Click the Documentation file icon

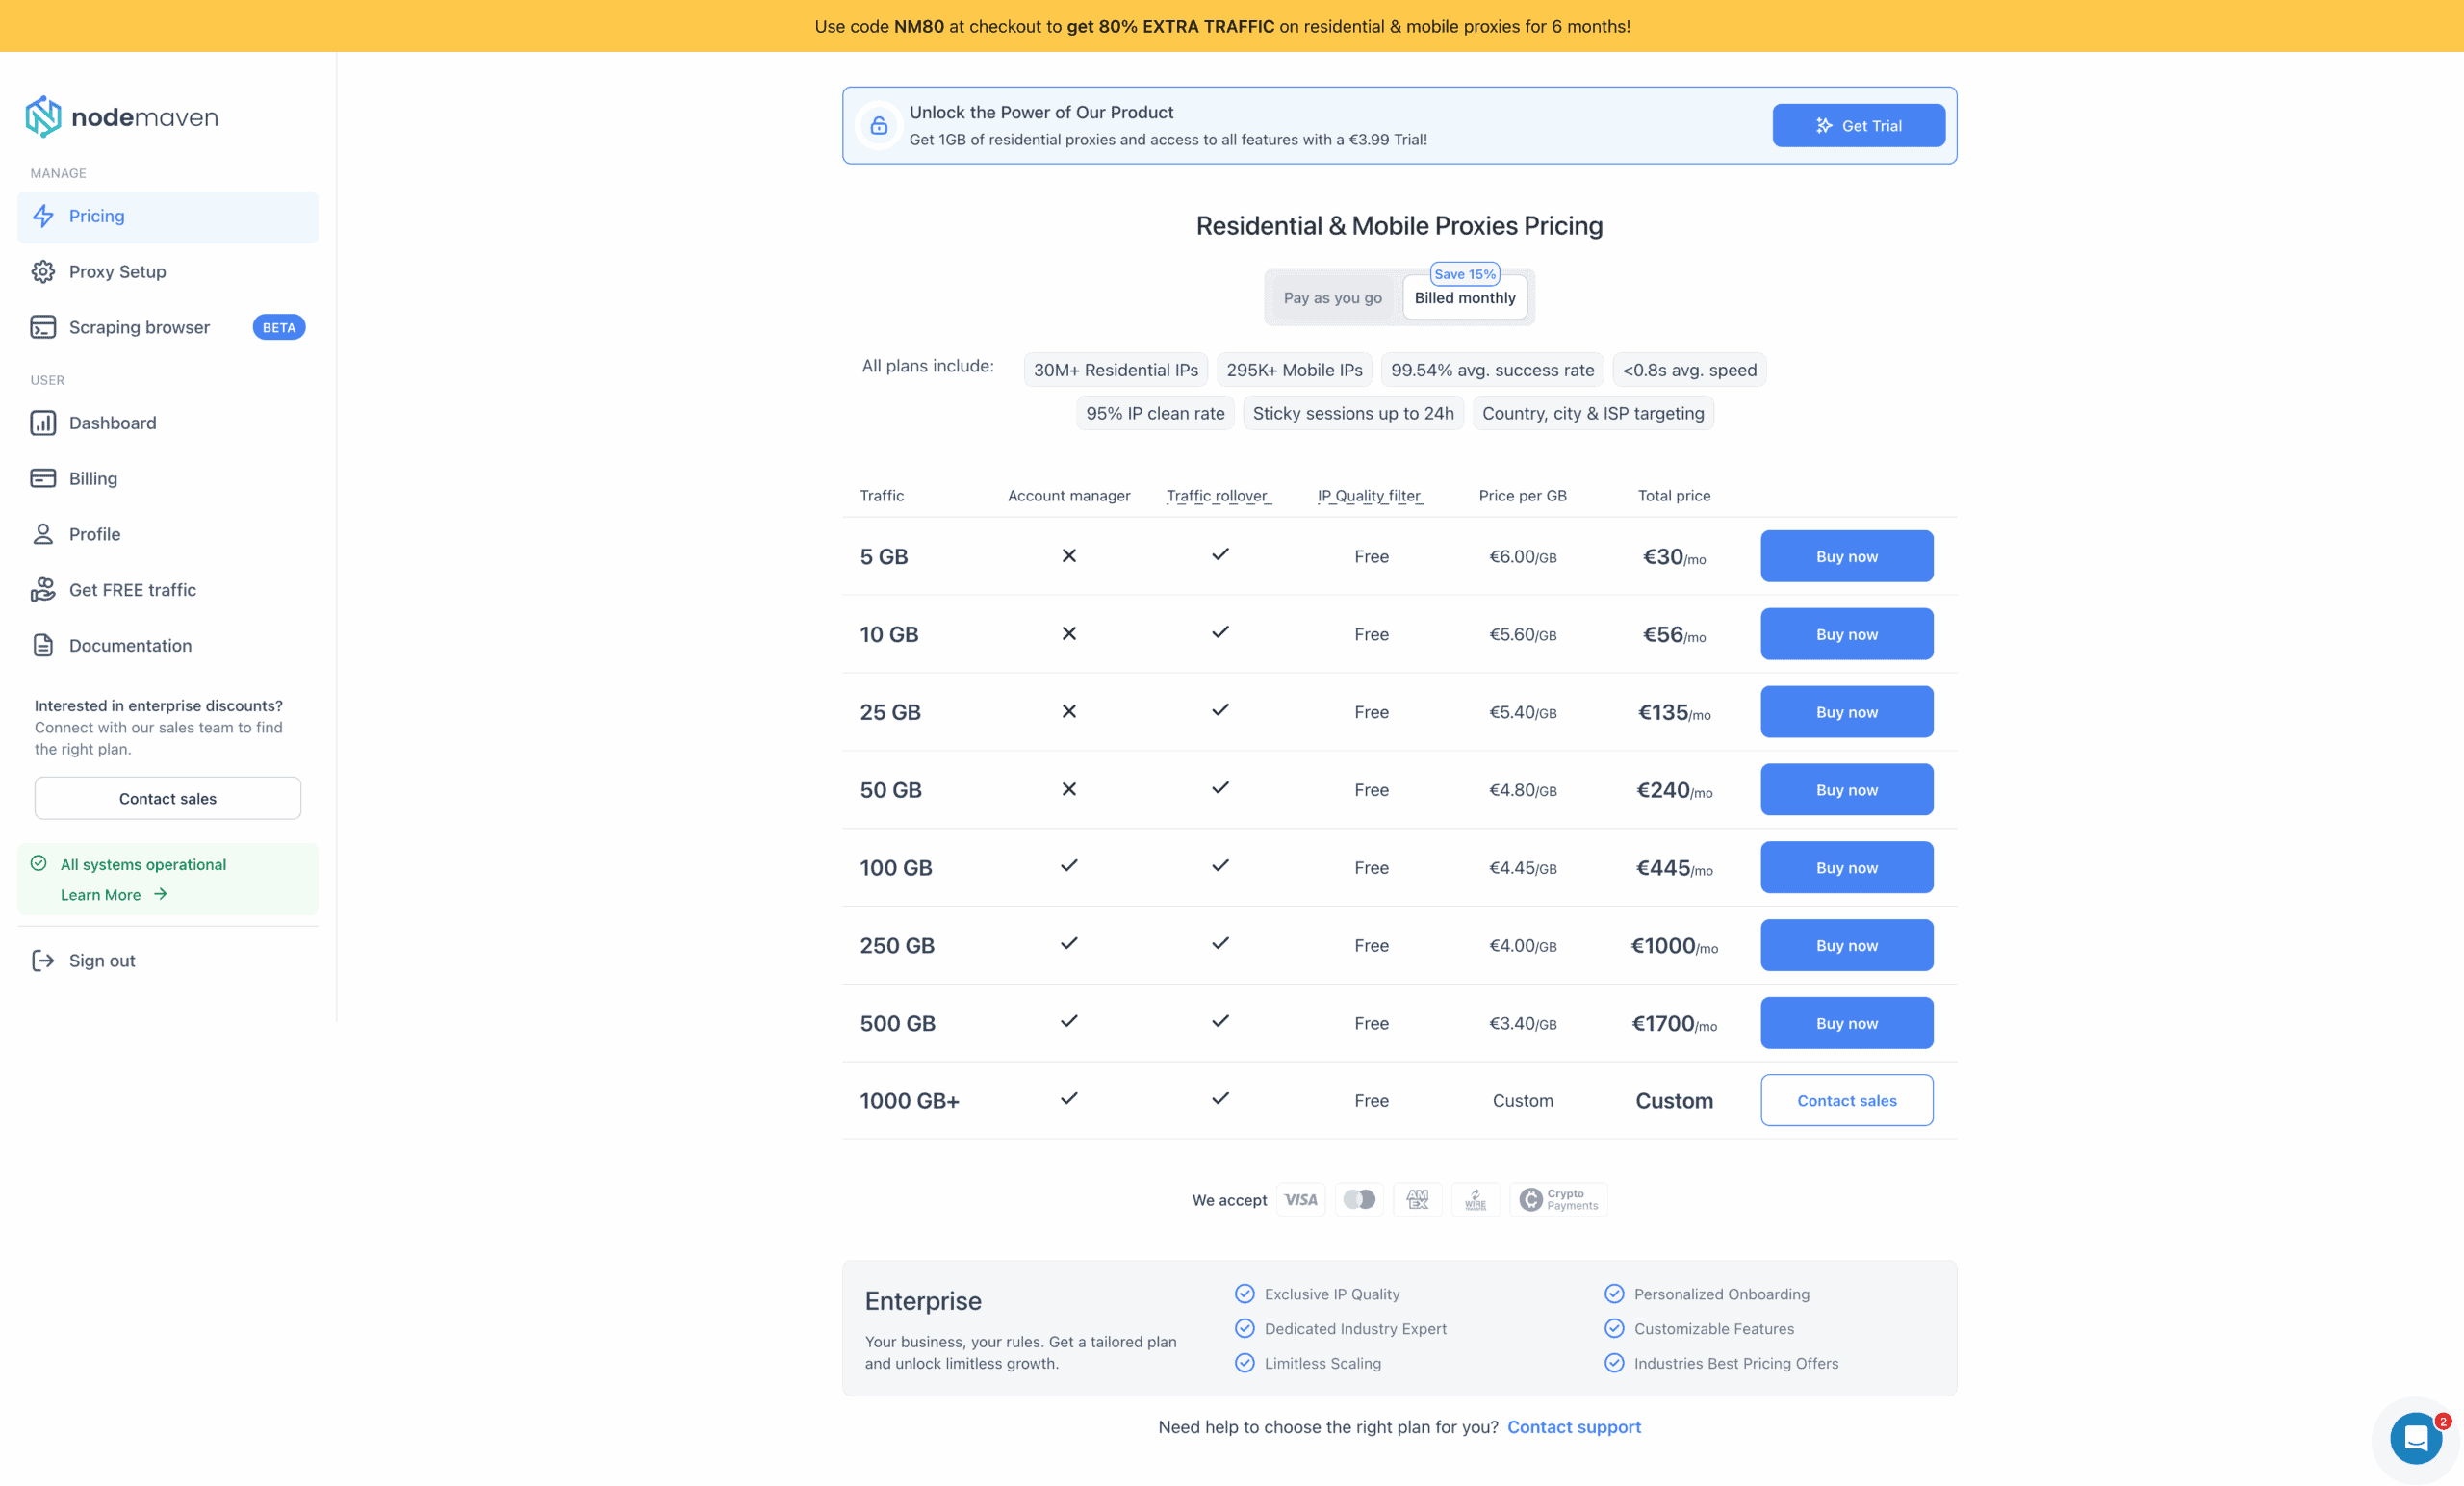tap(43, 645)
